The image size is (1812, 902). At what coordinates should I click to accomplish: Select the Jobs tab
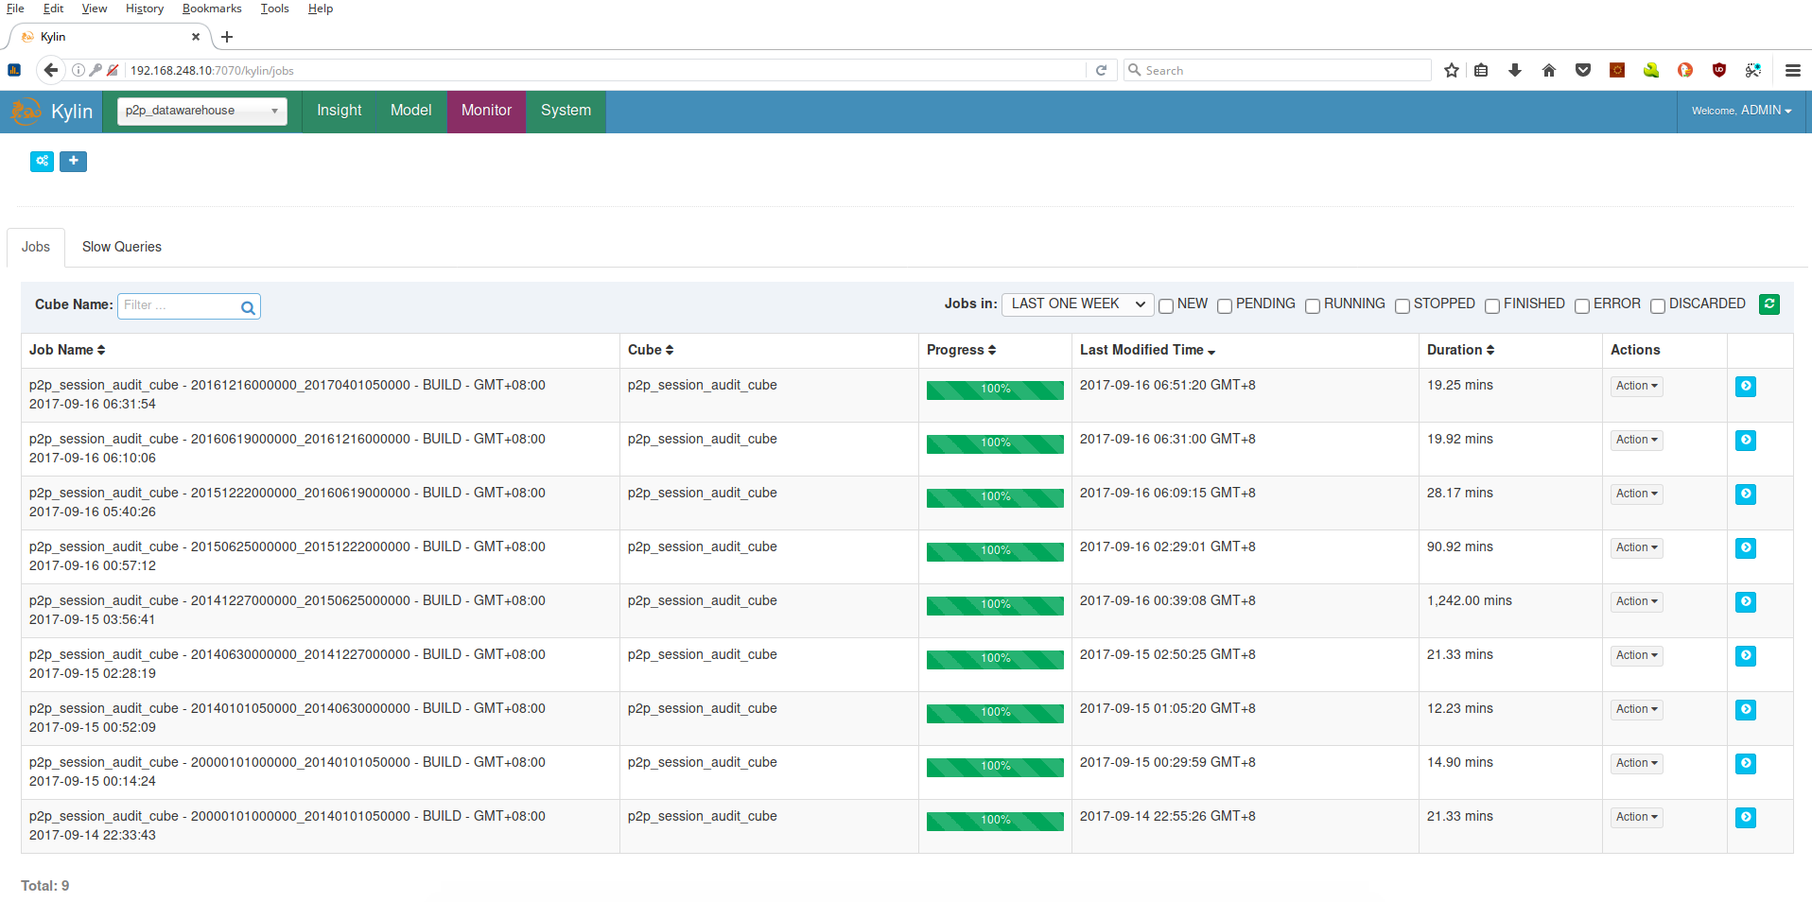[x=36, y=247]
